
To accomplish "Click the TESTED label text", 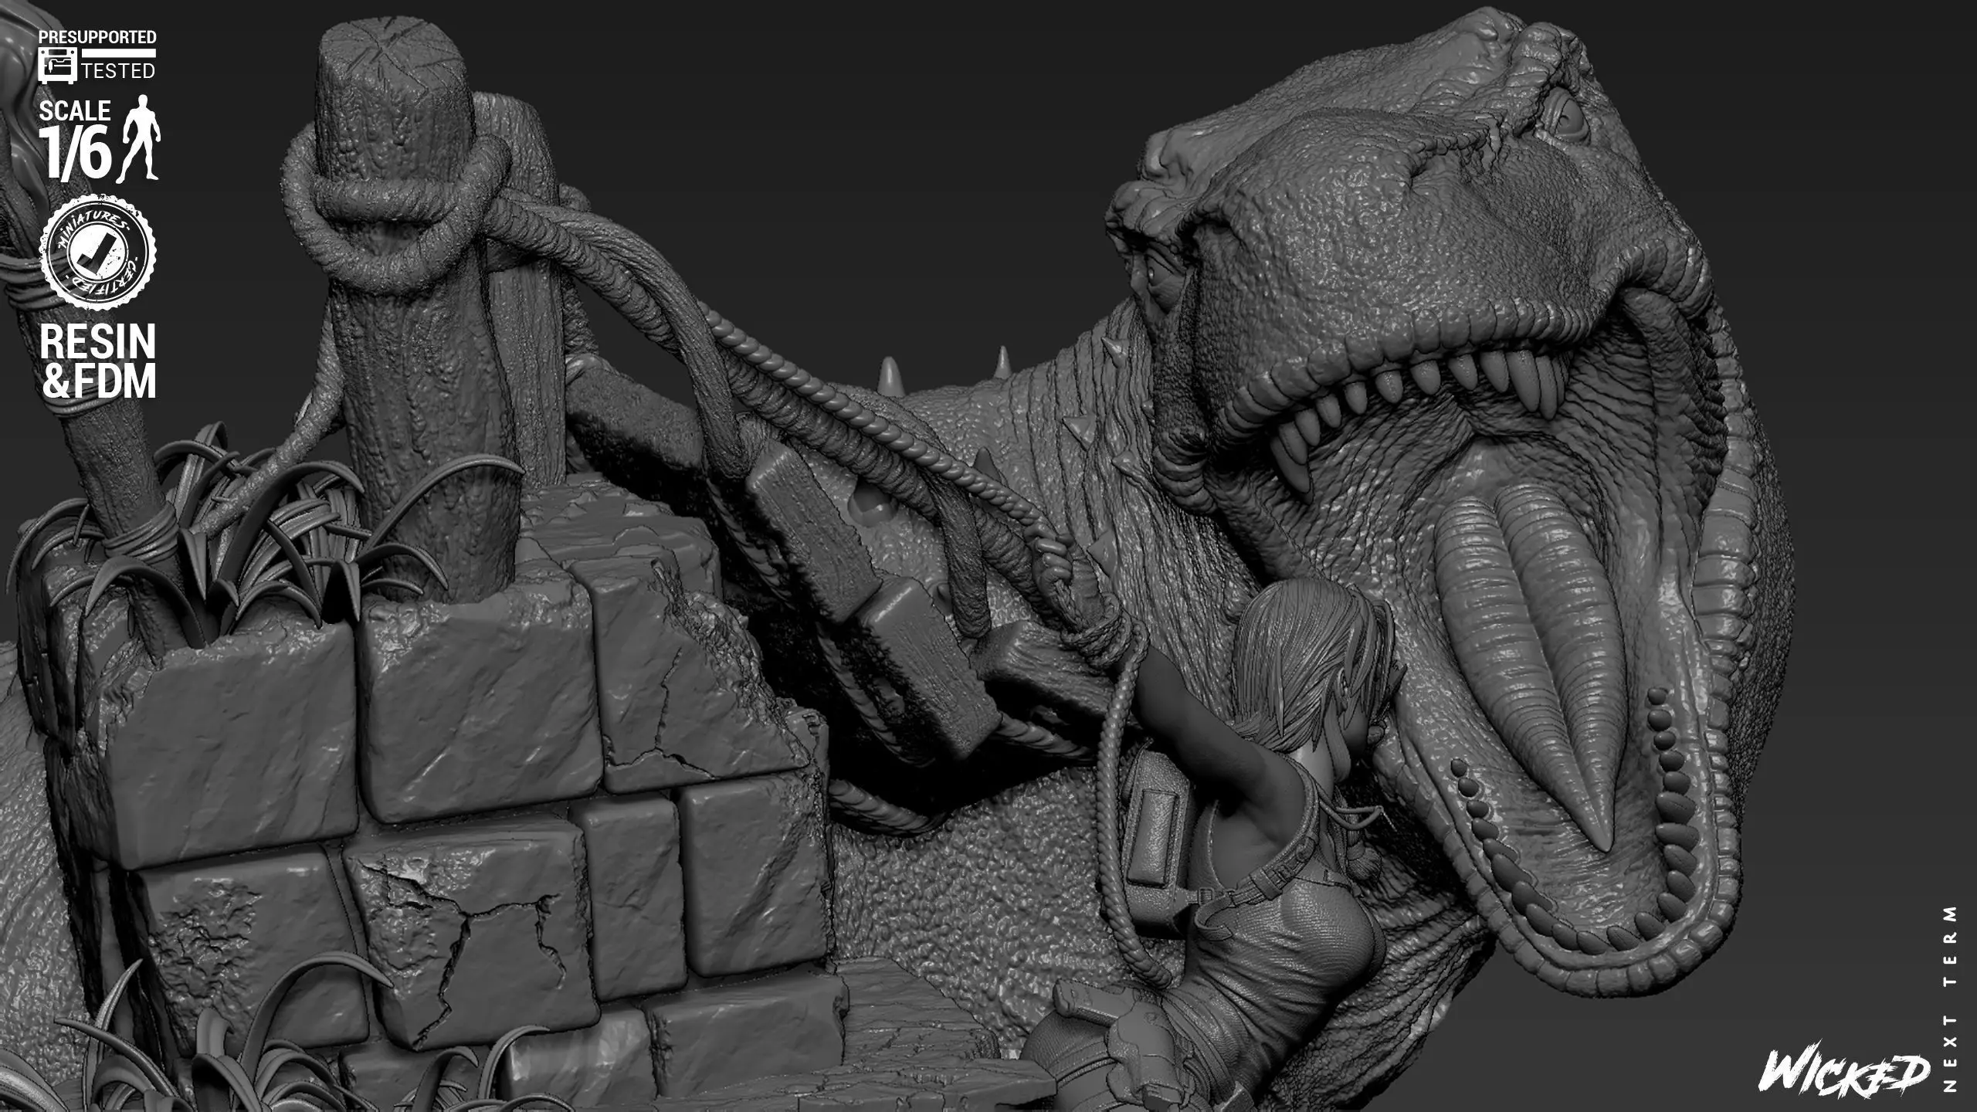I will pos(118,71).
